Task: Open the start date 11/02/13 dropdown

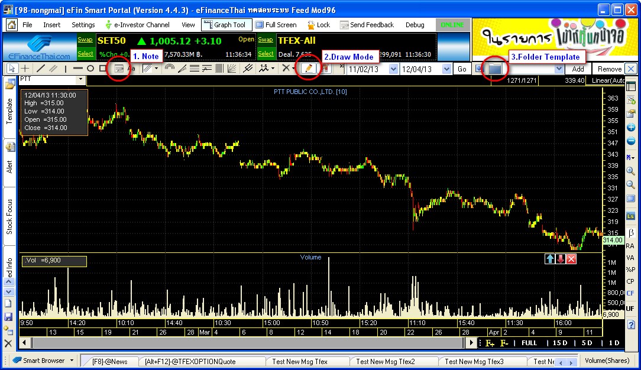Action: pos(393,69)
